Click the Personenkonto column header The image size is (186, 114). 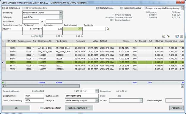pos(25,41)
